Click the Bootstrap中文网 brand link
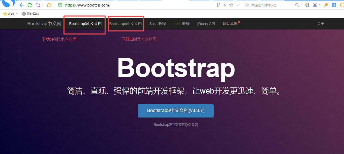This screenshot has height=154, width=344. [44, 24]
